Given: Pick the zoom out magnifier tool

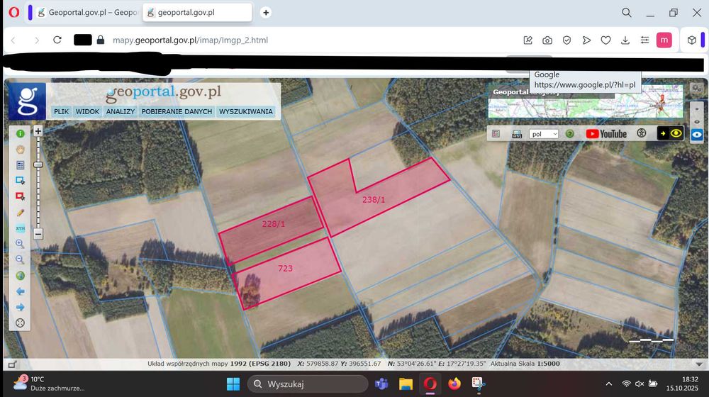Looking at the screenshot, I should tap(20, 259).
